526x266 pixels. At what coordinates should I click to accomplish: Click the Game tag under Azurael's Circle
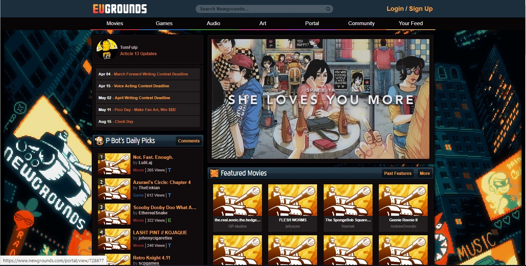[138, 195]
